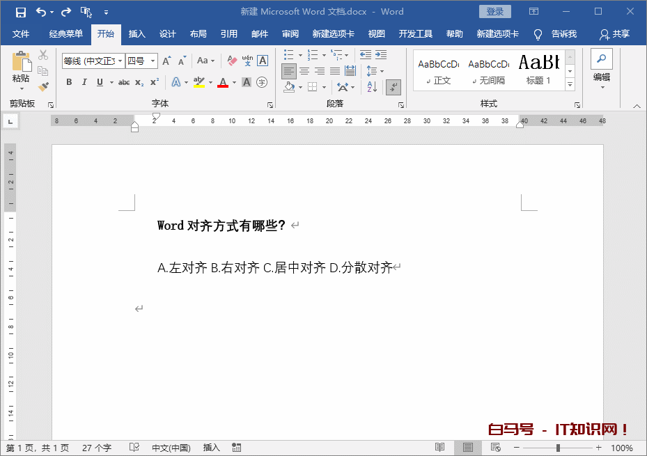Apply center alignment to the text
This screenshot has height=456, width=647.
[304, 70]
